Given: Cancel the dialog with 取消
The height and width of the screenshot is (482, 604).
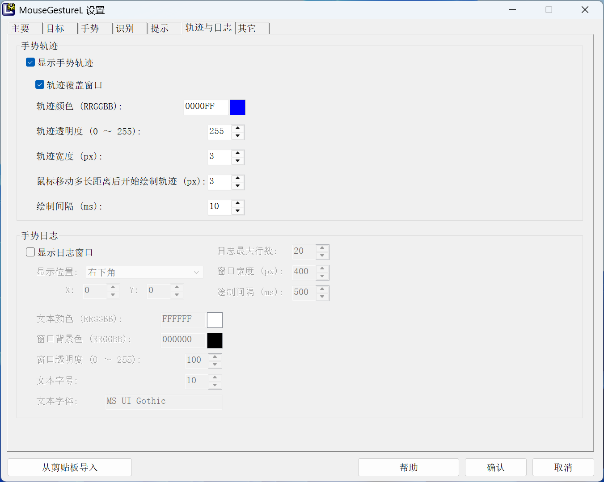Looking at the screenshot, I should point(563,467).
